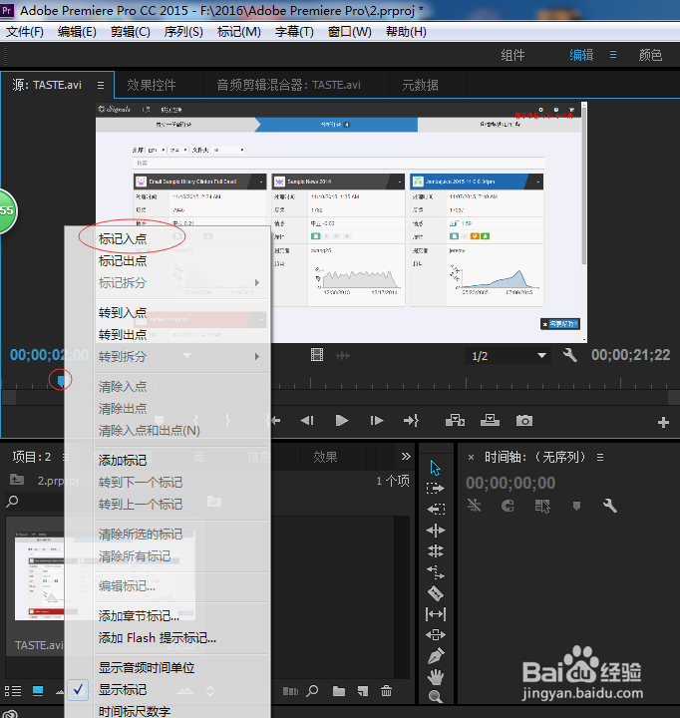This screenshot has width=680, height=718.
Task: Click the drag video only filmstrip icon
Action: click(x=317, y=355)
